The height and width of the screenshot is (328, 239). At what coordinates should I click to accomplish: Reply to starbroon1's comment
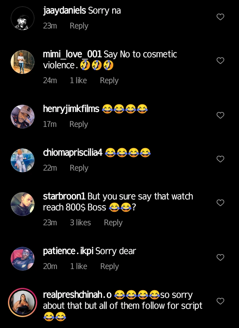(x=113, y=223)
